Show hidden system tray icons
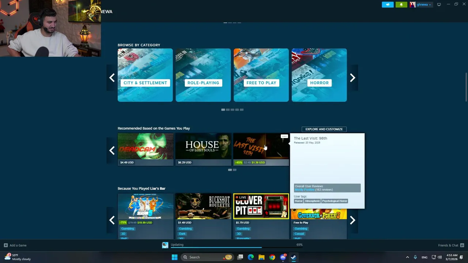The width and height of the screenshot is (468, 263). pos(407,257)
